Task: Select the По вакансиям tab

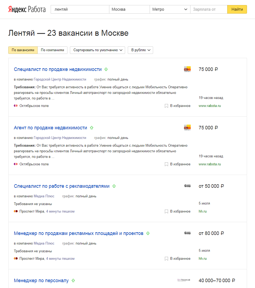Action: coord(23,50)
